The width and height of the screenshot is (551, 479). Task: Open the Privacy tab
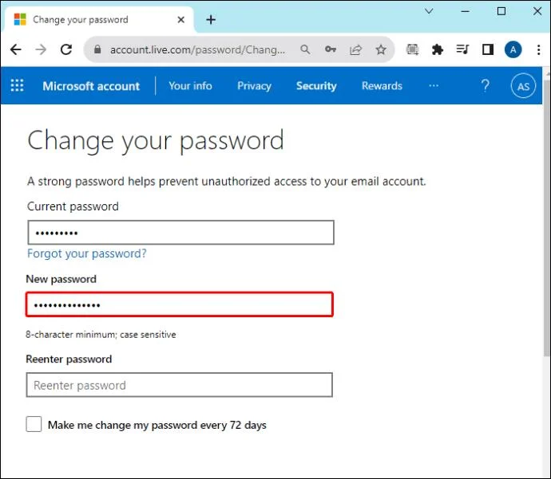(x=254, y=86)
